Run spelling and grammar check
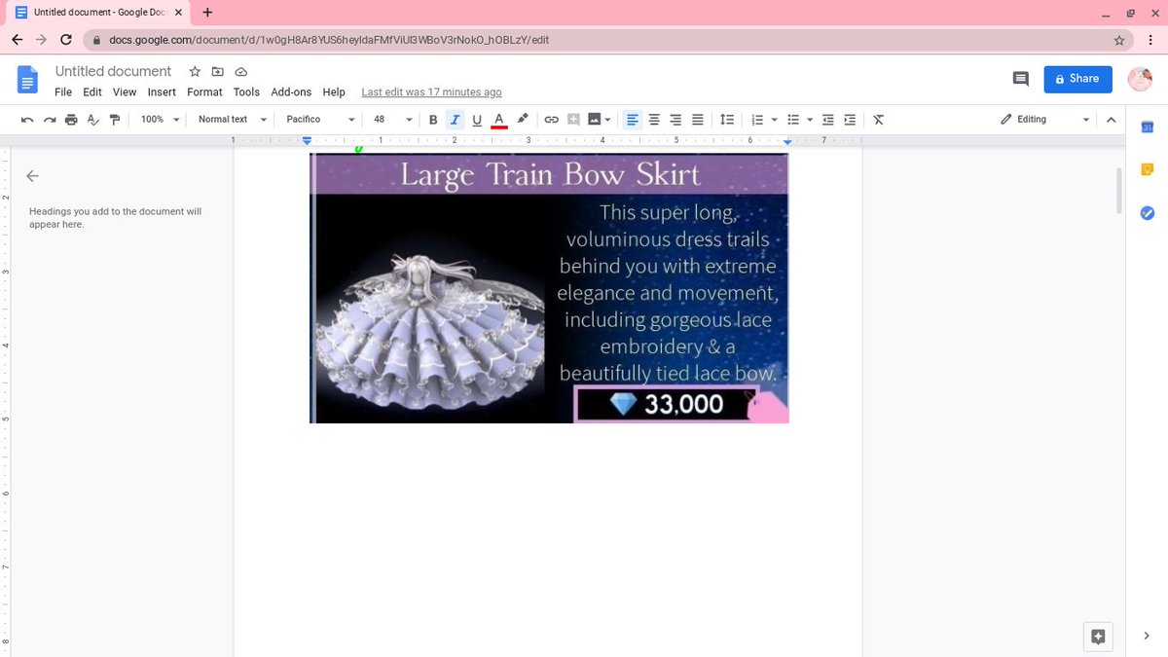 click(x=93, y=120)
